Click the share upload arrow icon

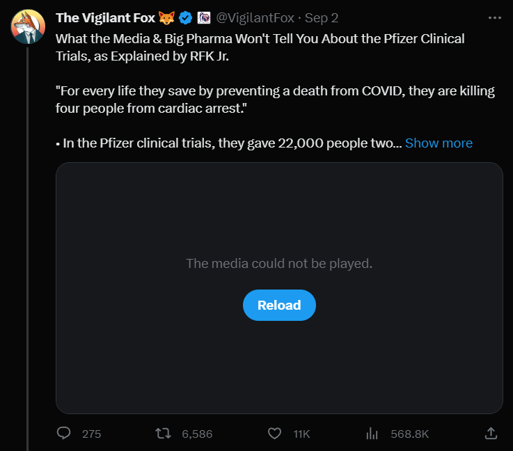pyautogui.click(x=490, y=433)
